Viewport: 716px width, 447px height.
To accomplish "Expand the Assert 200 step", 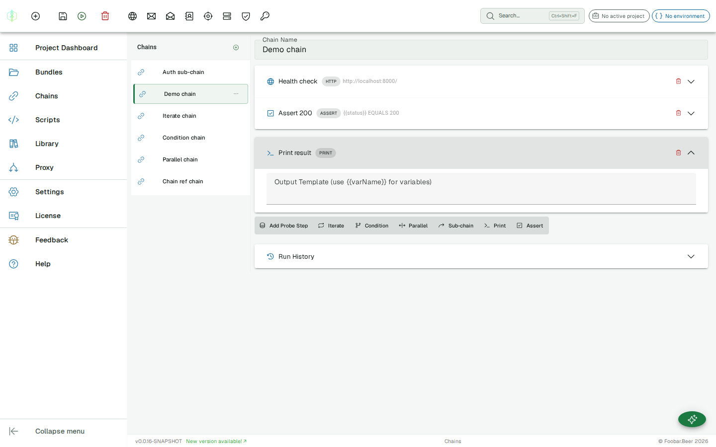I will tap(691, 113).
